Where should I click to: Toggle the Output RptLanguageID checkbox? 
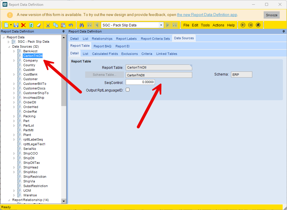click(127, 90)
